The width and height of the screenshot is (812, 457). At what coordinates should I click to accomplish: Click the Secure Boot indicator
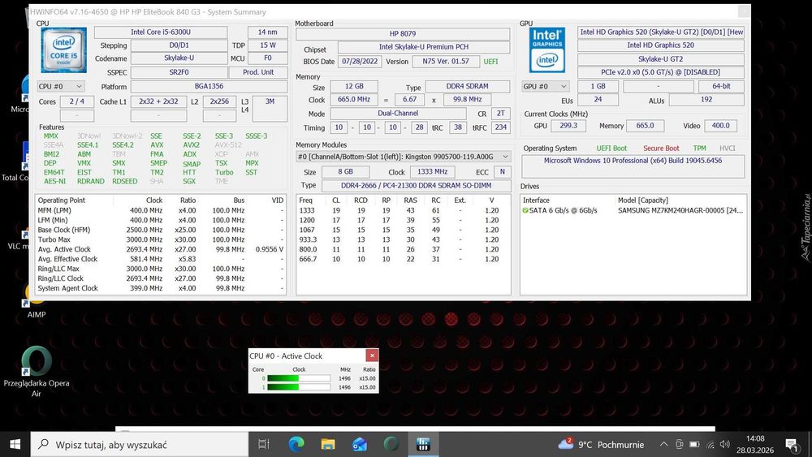point(661,148)
